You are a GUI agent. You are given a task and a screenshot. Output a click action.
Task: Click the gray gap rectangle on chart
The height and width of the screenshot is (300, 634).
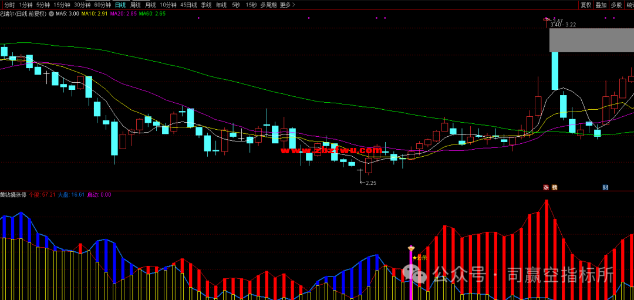pos(592,41)
